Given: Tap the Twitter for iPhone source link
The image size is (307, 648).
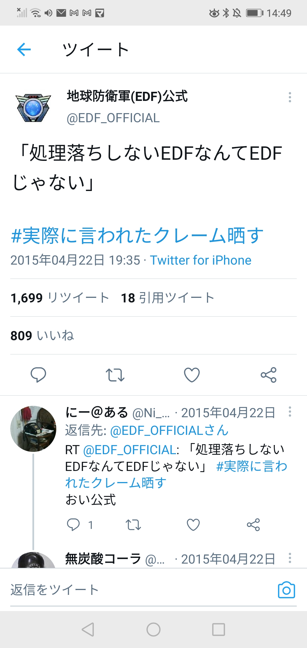Looking at the screenshot, I should click(x=201, y=260).
